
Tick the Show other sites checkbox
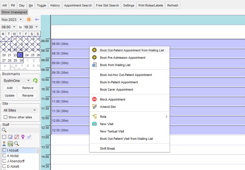coord(5,117)
